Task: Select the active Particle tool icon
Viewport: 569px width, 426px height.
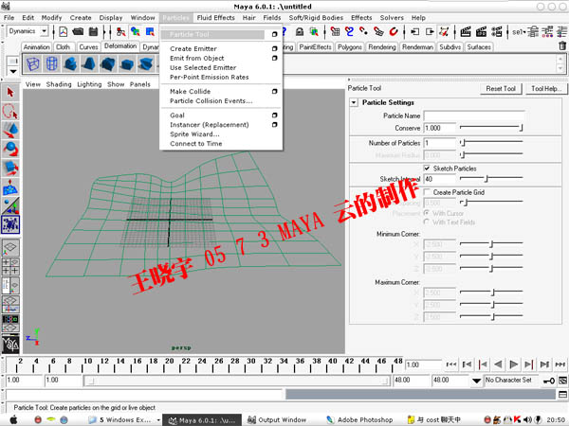Action: [x=10, y=224]
